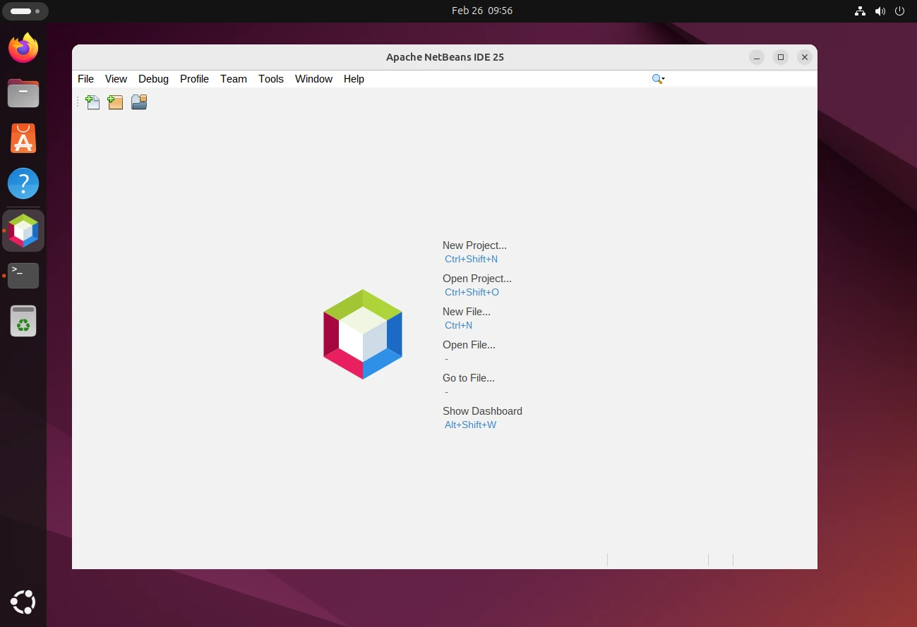The width and height of the screenshot is (917, 627).
Task: Click the "Ctrl+Shift+O" shortcut text
Action: point(472,292)
